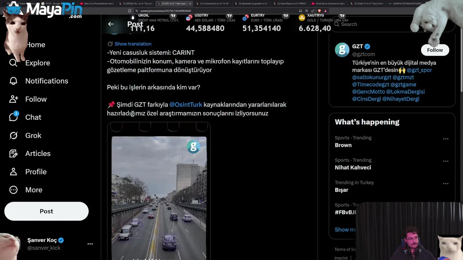This screenshot has width=463, height=260.
Task: Open the Grok icon in sidebar
Action: tap(13, 135)
